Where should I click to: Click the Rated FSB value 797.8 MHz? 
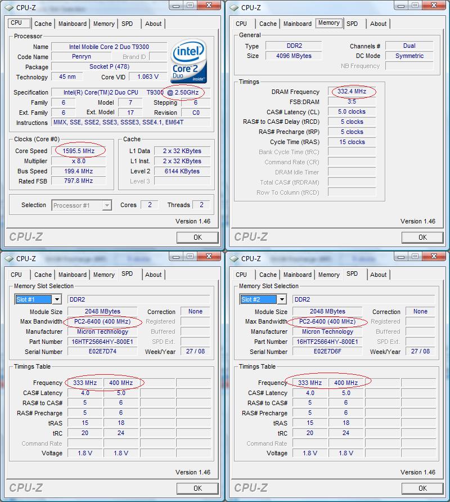coord(78,181)
